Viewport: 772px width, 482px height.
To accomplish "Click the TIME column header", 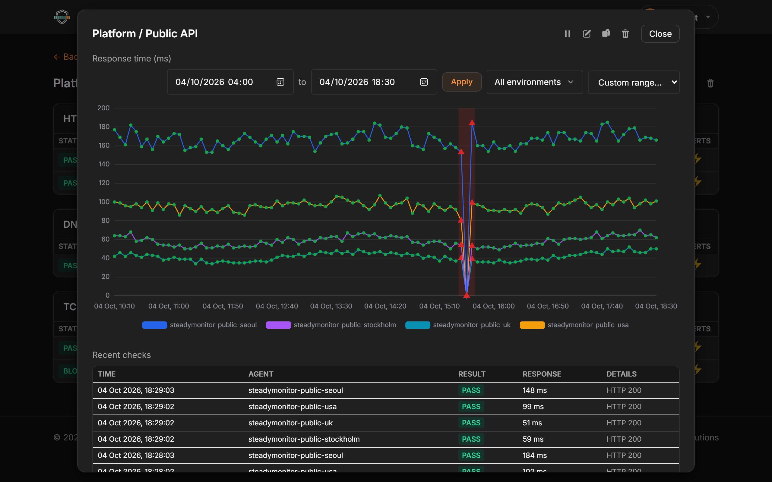I will [x=106, y=374].
